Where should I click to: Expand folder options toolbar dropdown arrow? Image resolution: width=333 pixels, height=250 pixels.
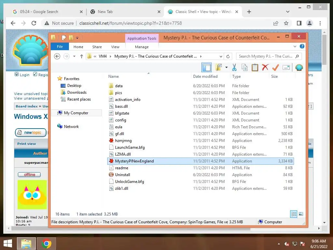pyautogui.click(x=226, y=68)
